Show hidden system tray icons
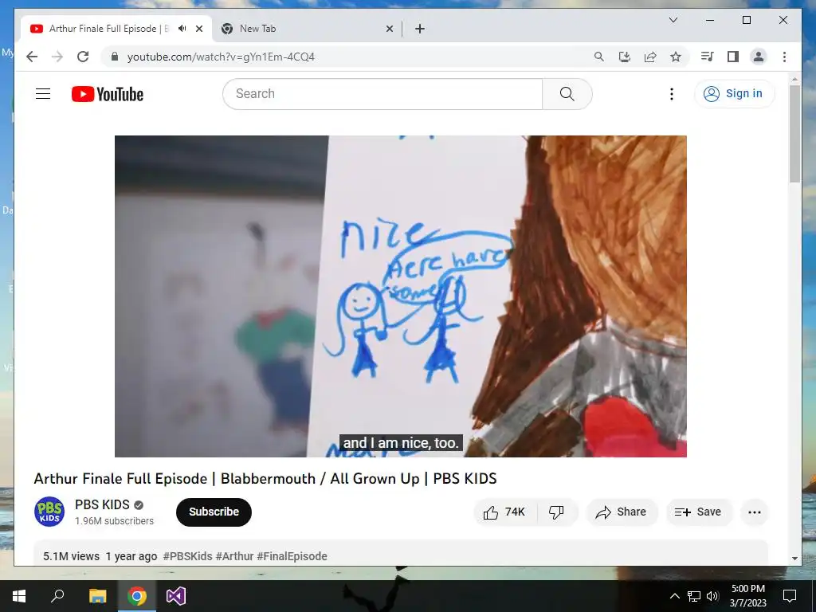This screenshot has height=612, width=816. point(674,596)
